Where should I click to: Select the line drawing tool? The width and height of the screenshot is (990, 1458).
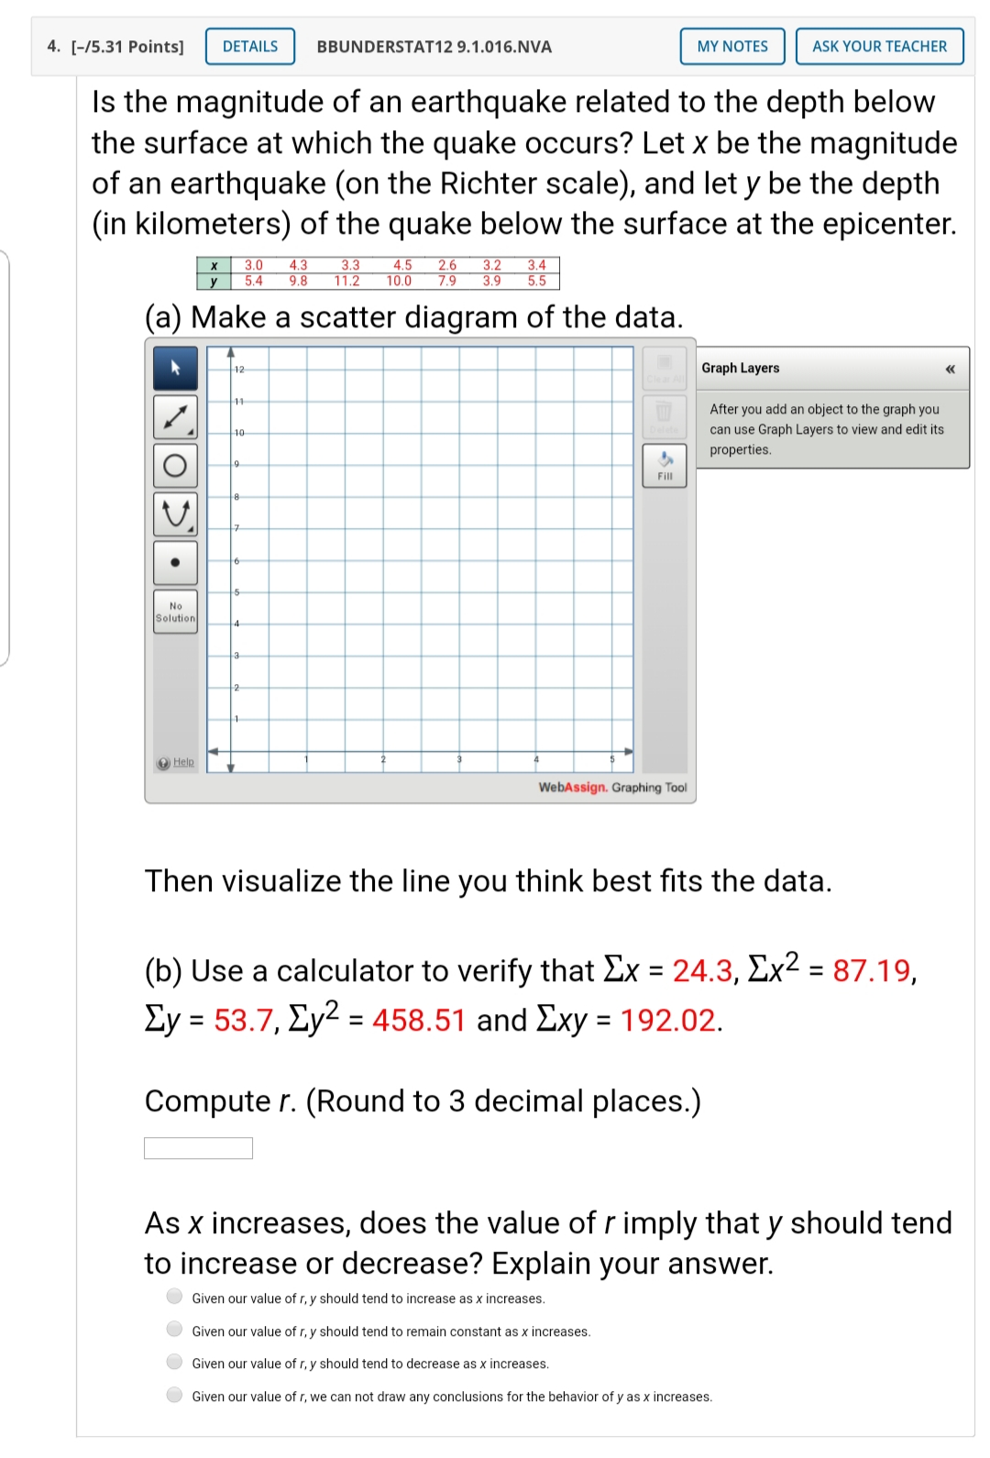tap(174, 417)
